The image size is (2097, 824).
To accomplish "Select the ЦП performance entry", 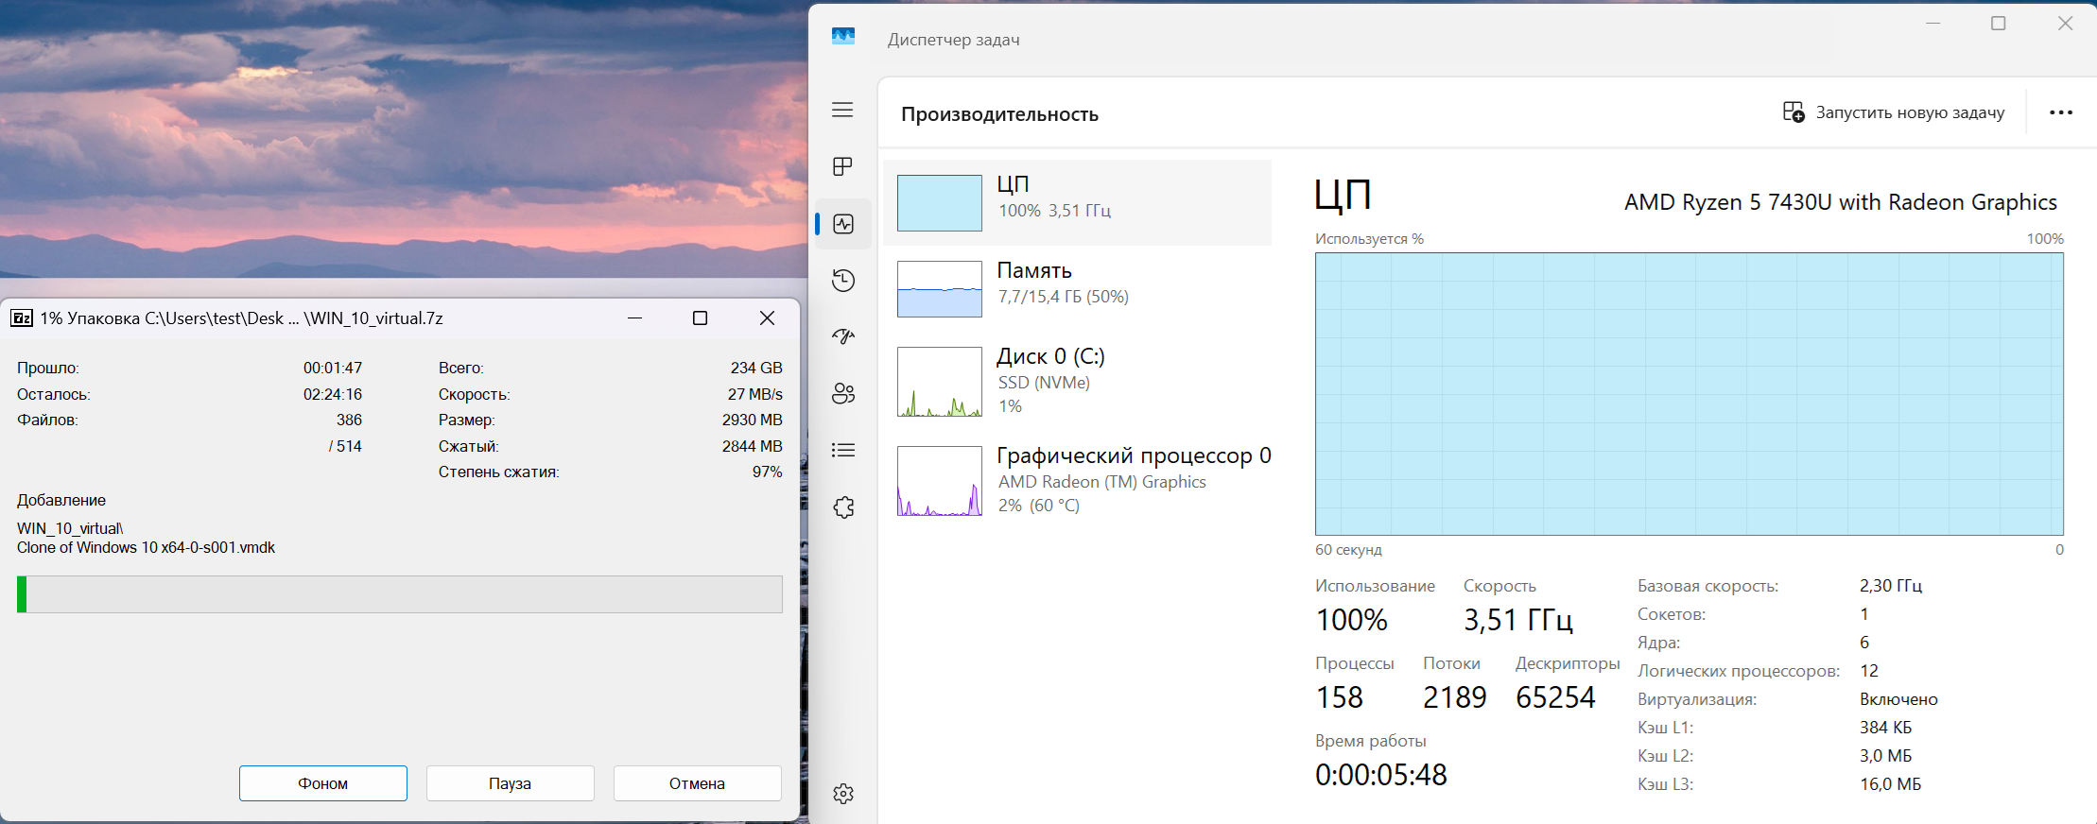I will pyautogui.click(x=1077, y=202).
